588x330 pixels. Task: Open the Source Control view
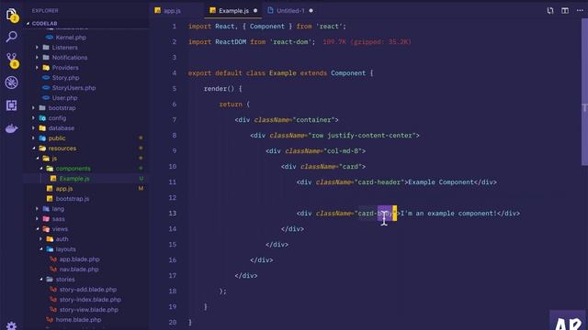(12, 60)
